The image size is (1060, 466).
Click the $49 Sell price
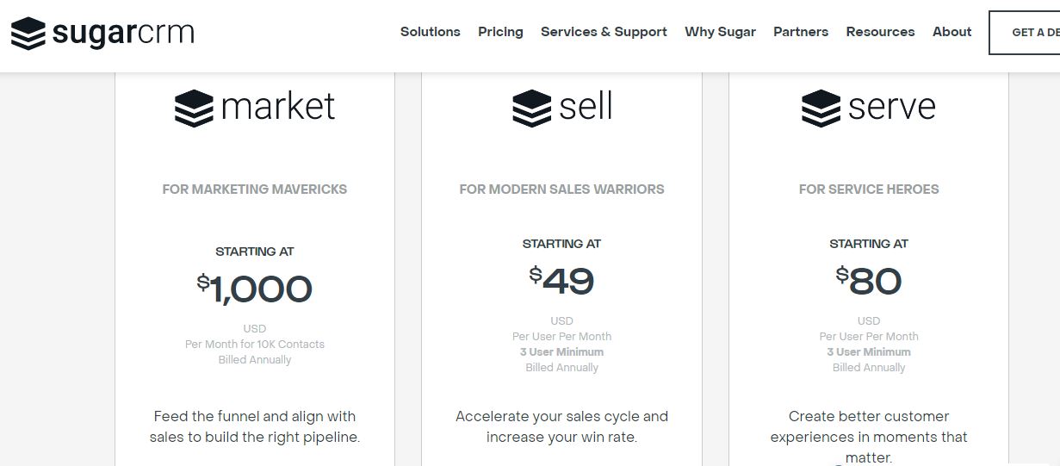tap(561, 281)
